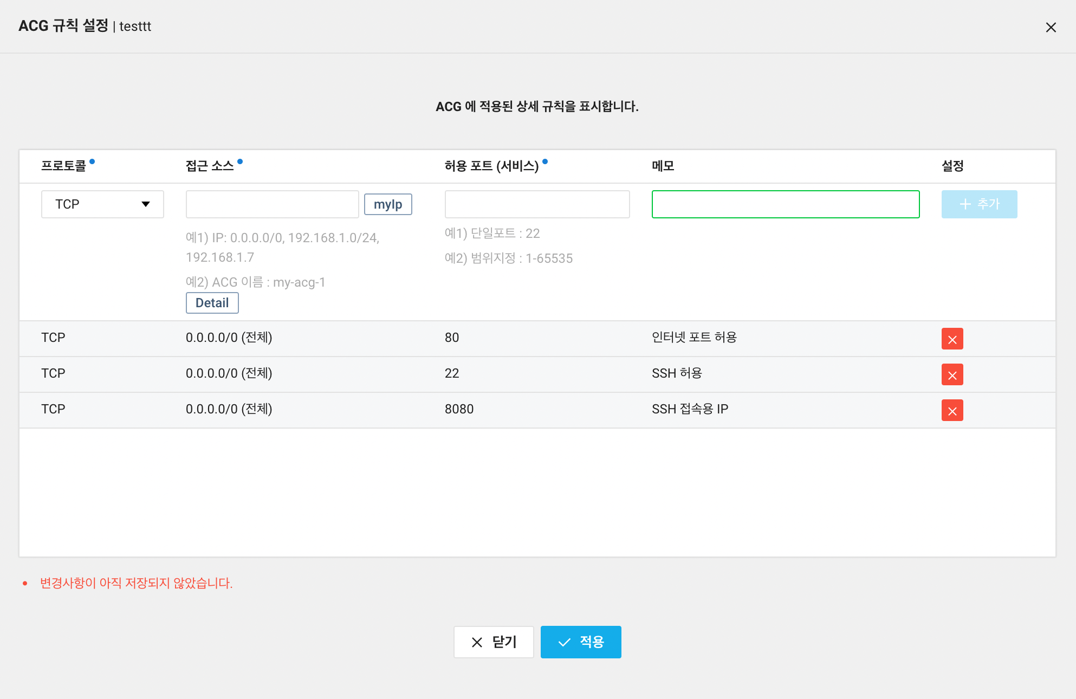The image size is (1076, 699).
Task: Click 0.0.0.0/0 source in port 80 row
Action: pos(229,338)
